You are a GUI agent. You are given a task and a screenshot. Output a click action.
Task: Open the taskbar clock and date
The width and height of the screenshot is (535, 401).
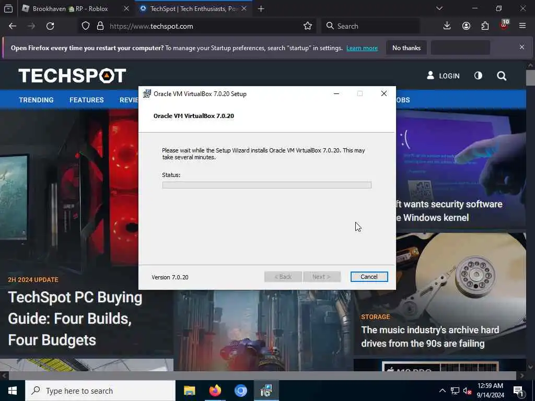pyautogui.click(x=490, y=391)
